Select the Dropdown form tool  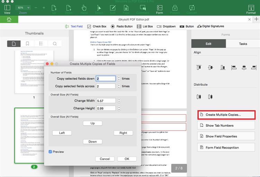point(166,26)
